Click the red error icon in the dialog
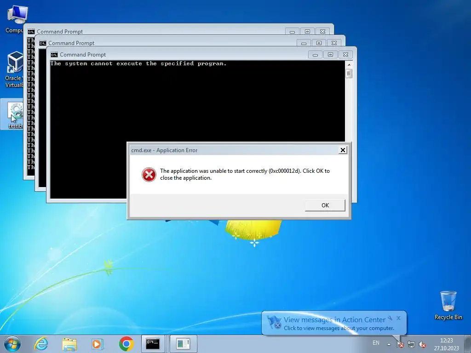 pos(149,174)
